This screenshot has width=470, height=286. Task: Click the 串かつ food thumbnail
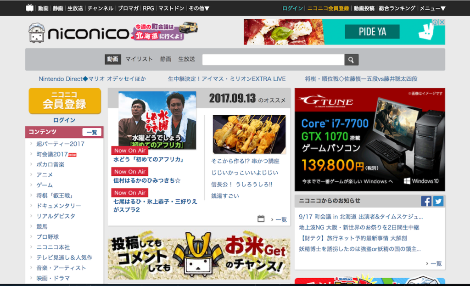click(249, 135)
